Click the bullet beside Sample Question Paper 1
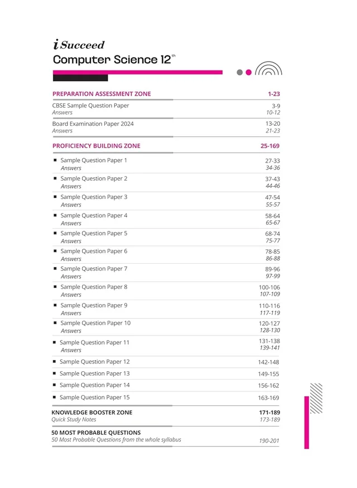357x488 pixels. click(x=55, y=160)
